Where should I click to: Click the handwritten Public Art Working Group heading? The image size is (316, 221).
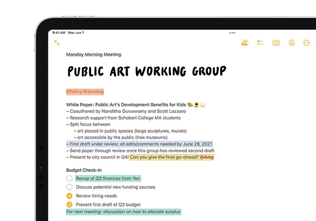pos(147,71)
